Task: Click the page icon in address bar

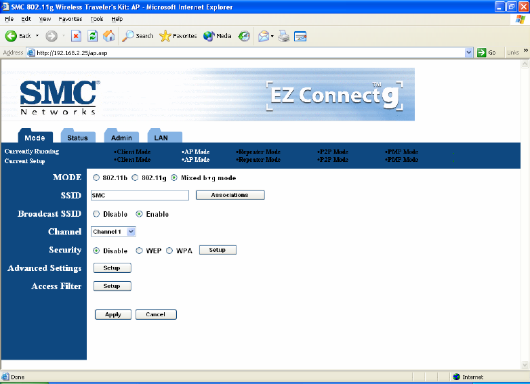Action: [31, 53]
